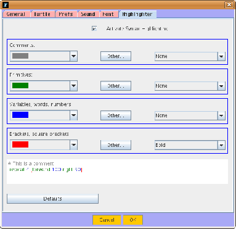Click Other button for Primitives color
Viewport: 236px width, 229px height.
tap(116, 86)
